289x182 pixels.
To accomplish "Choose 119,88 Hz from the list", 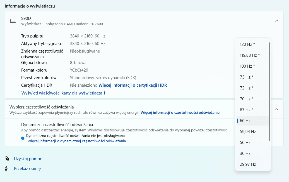I will coord(252,55).
